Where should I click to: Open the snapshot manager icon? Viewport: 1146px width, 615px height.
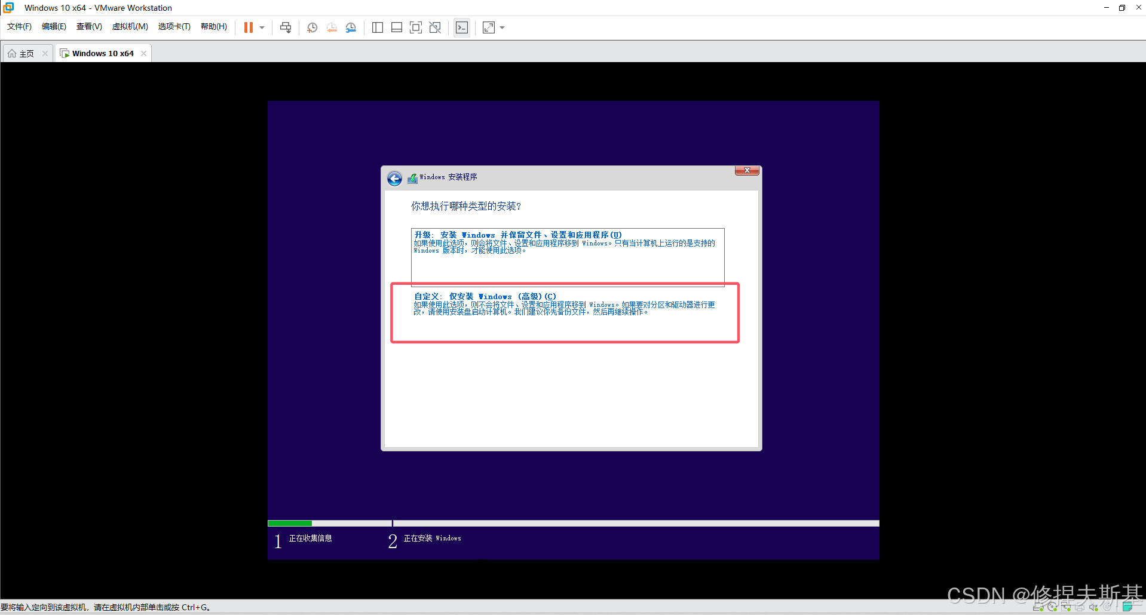(x=351, y=27)
